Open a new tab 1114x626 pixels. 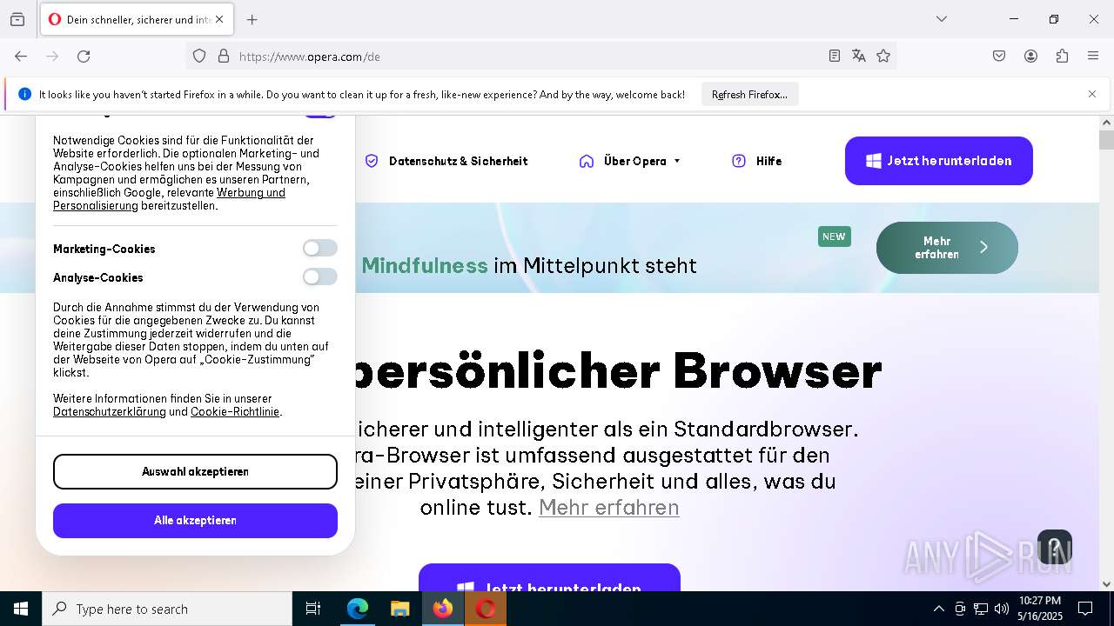(252, 19)
